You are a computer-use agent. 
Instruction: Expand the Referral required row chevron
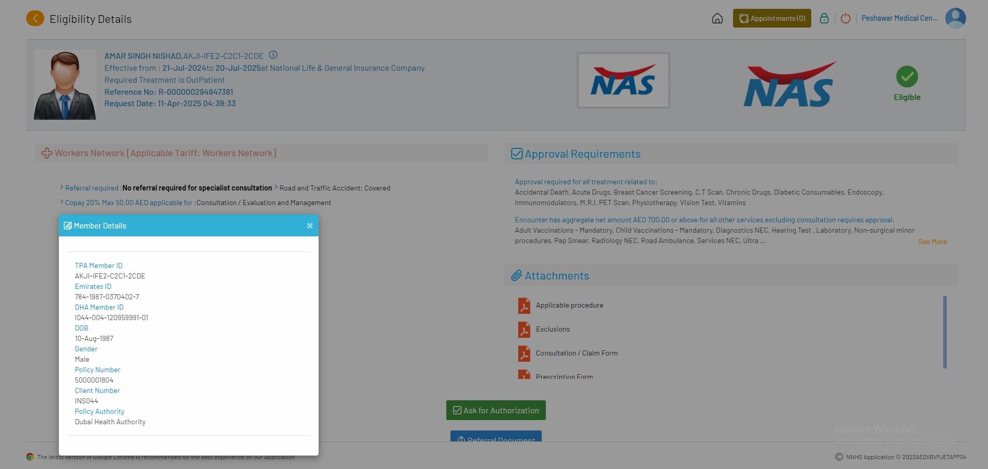(x=62, y=187)
